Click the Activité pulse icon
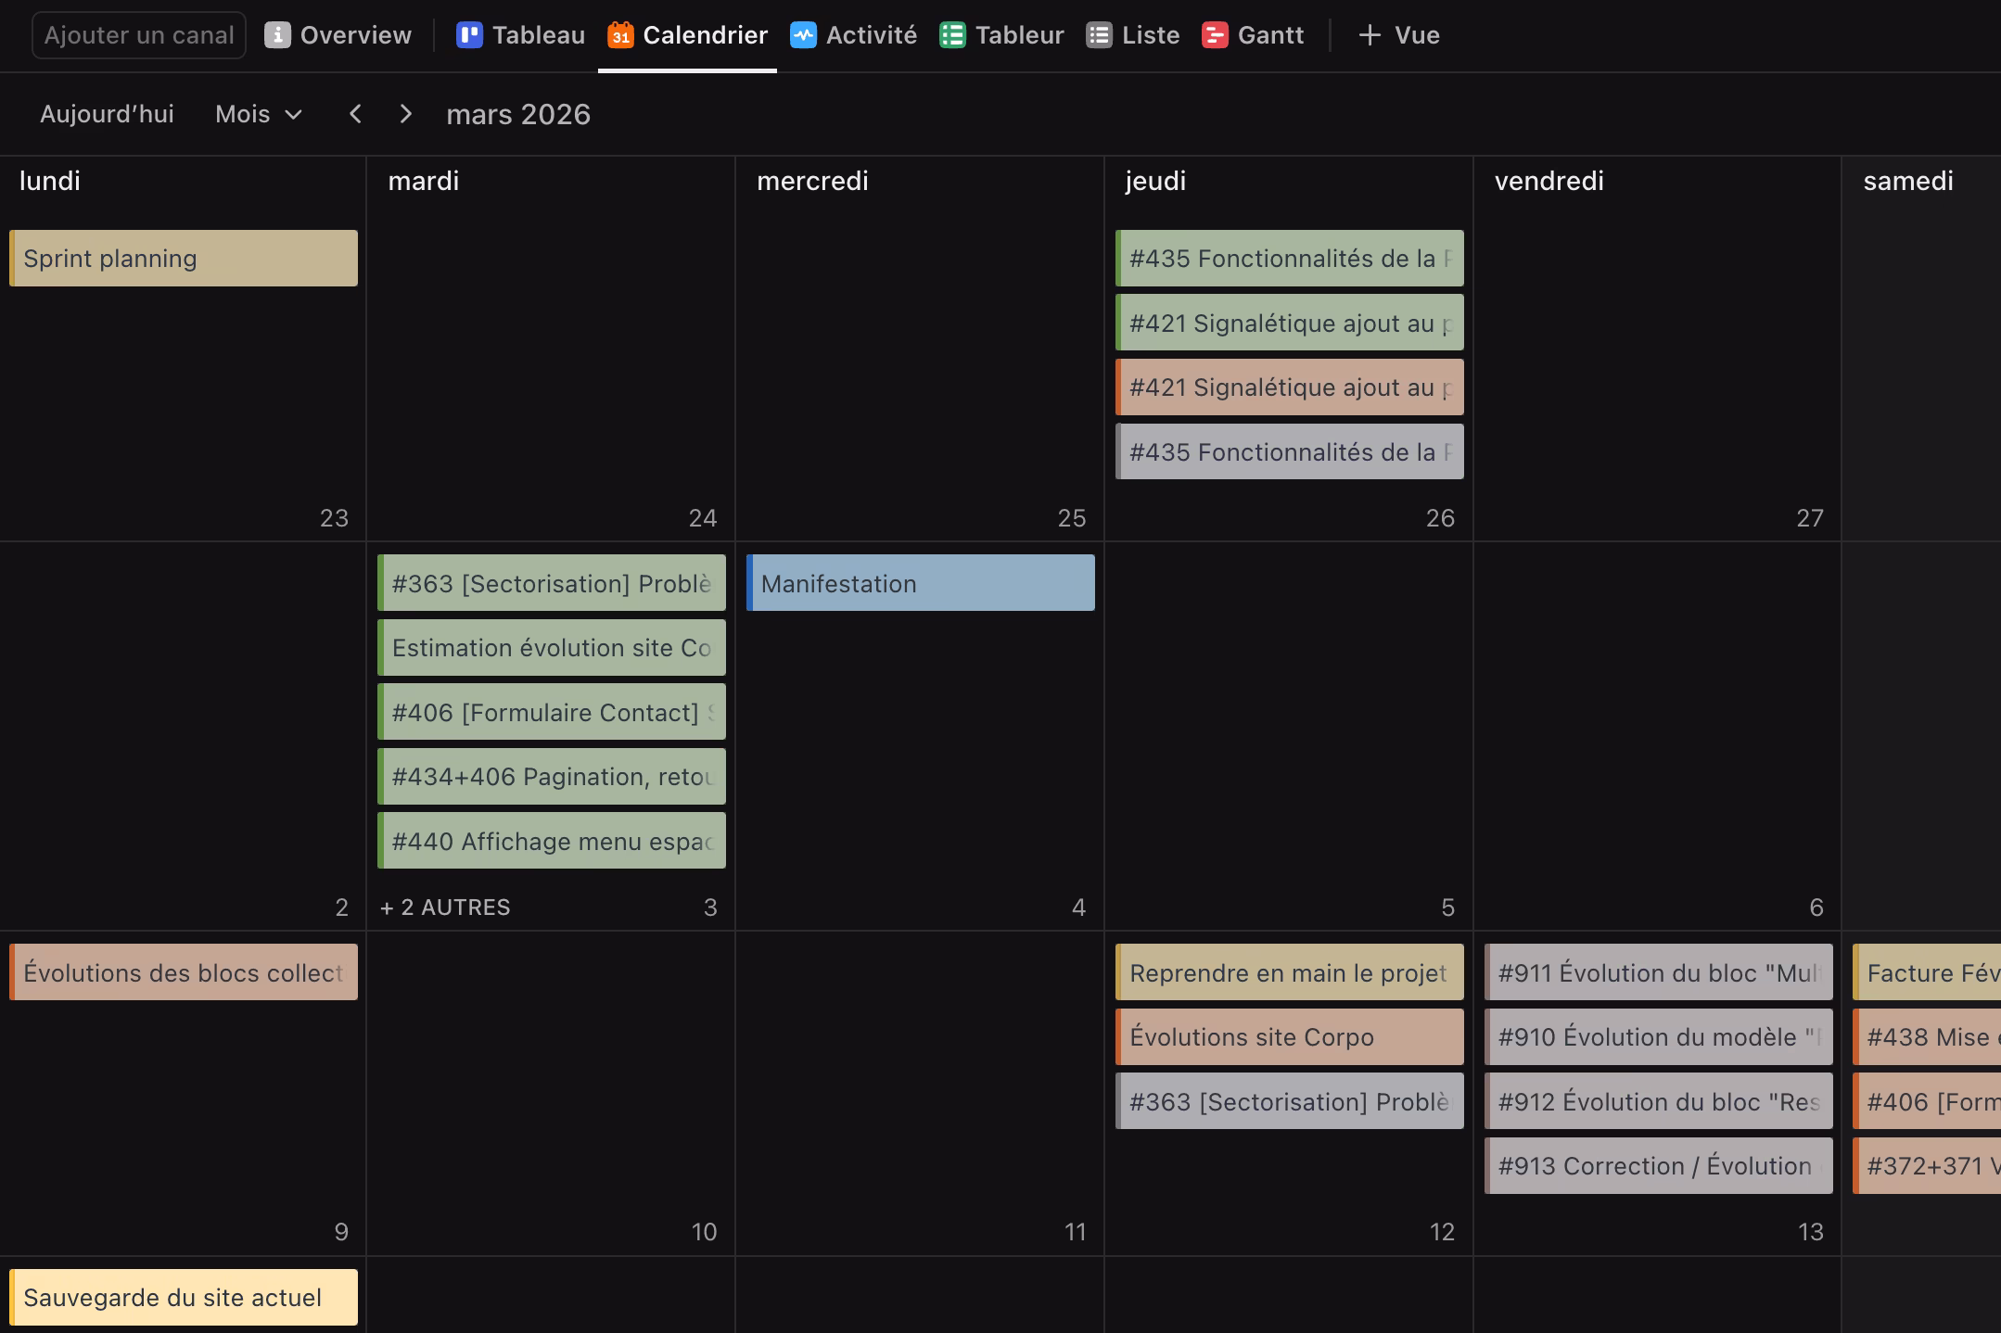The width and height of the screenshot is (2001, 1333). pos(803,35)
